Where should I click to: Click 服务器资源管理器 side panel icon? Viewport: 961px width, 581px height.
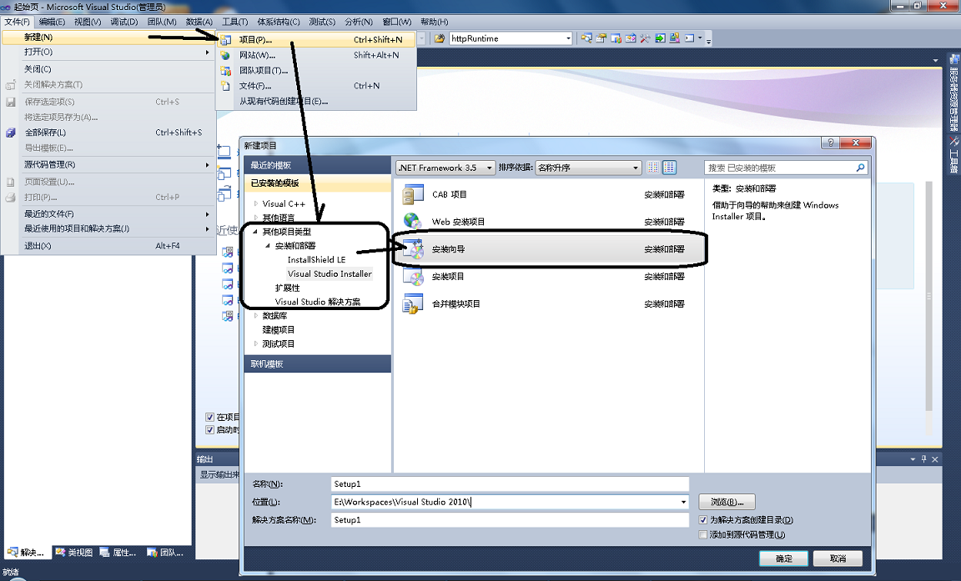click(x=953, y=59)
